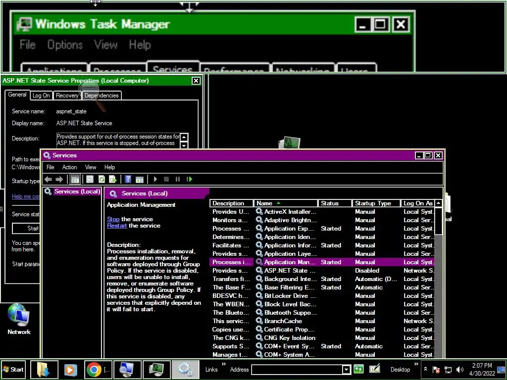507x380 pixels.
Task: Click the volume speaker tray icon
Action: click(459, 370)
